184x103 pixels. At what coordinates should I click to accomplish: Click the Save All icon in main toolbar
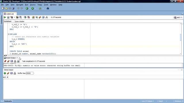(x=13, y=8)
